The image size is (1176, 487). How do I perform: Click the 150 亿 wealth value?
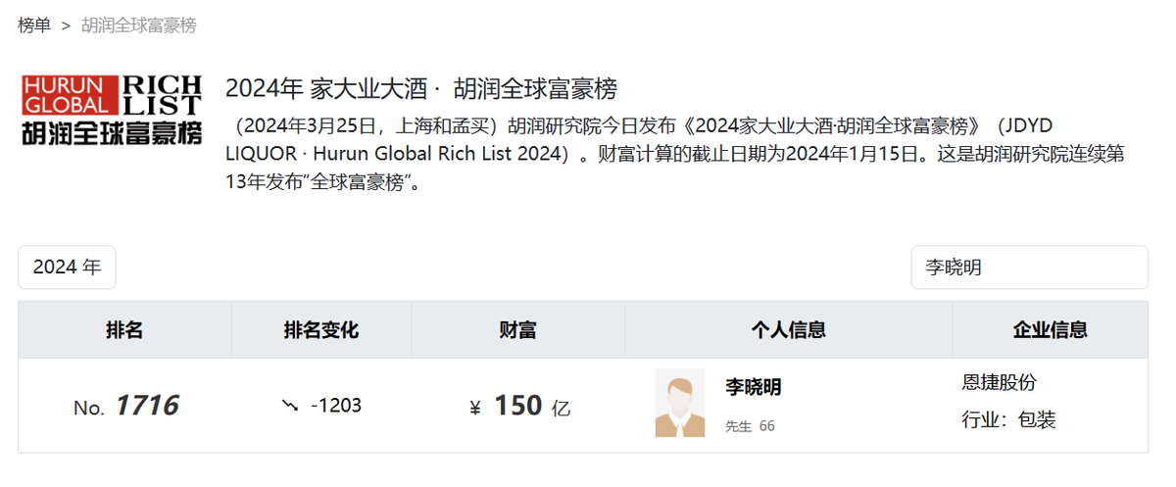(532, 406)
